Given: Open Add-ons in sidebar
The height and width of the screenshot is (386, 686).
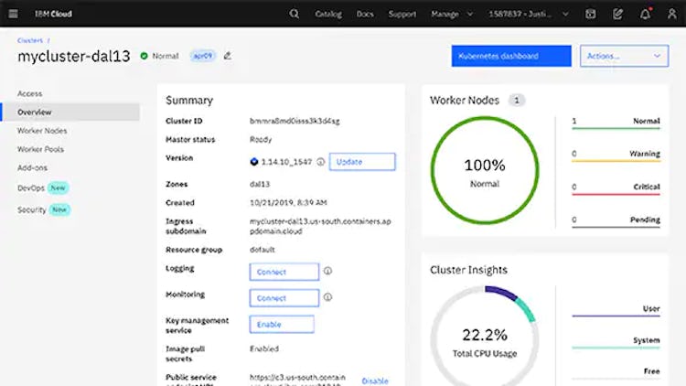Looking at the screenshot, I should [32, 167].
